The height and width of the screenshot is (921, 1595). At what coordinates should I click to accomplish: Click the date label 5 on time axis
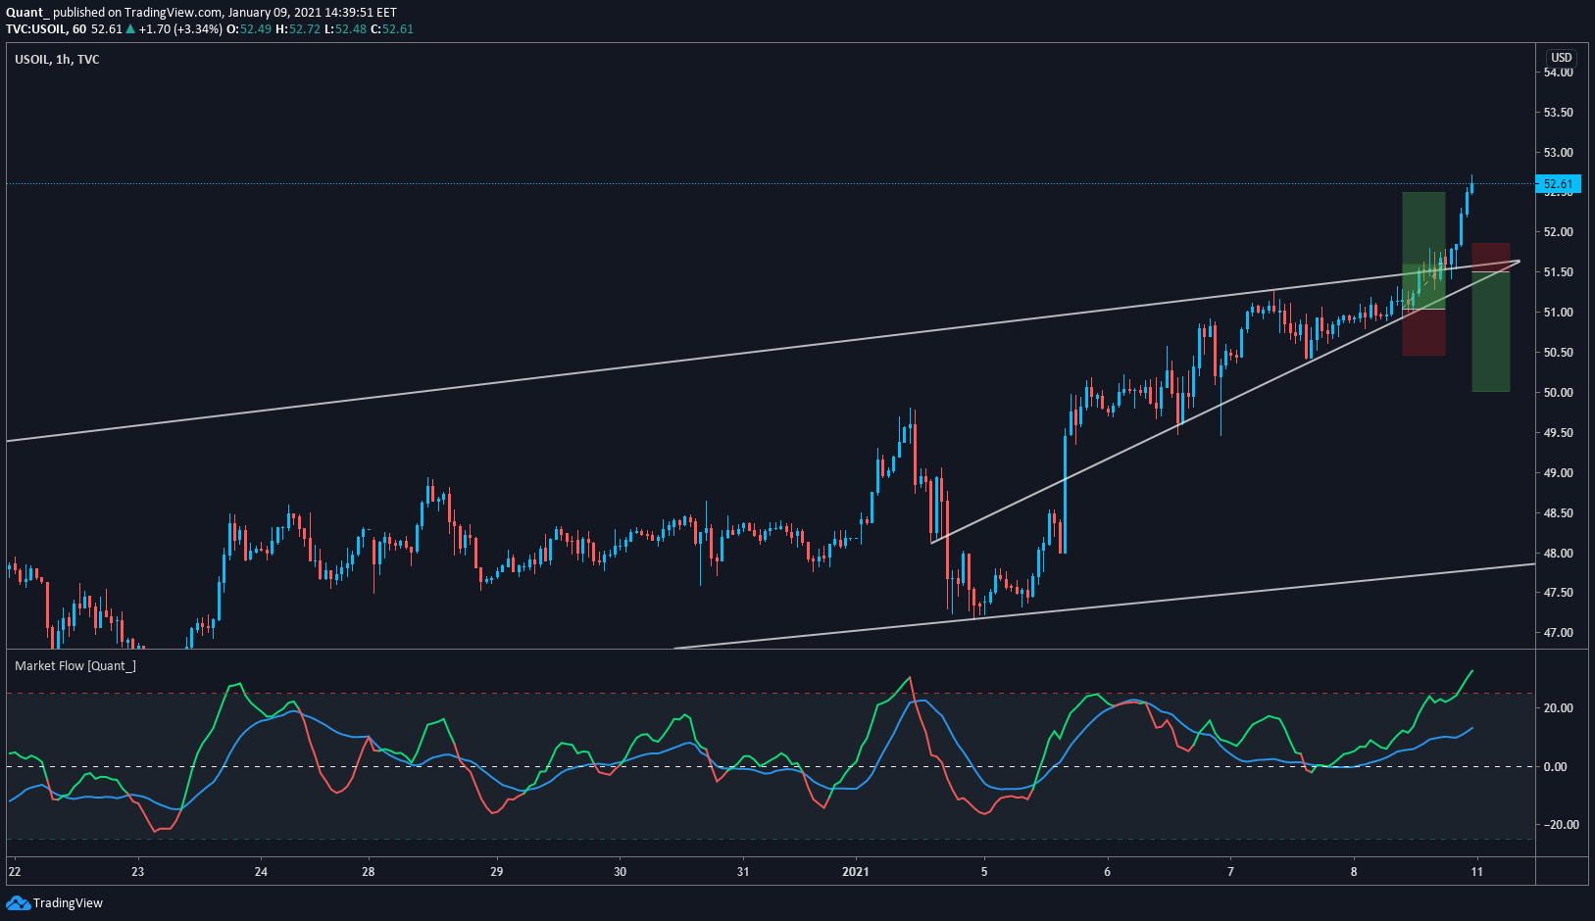[x=984, y=872]
